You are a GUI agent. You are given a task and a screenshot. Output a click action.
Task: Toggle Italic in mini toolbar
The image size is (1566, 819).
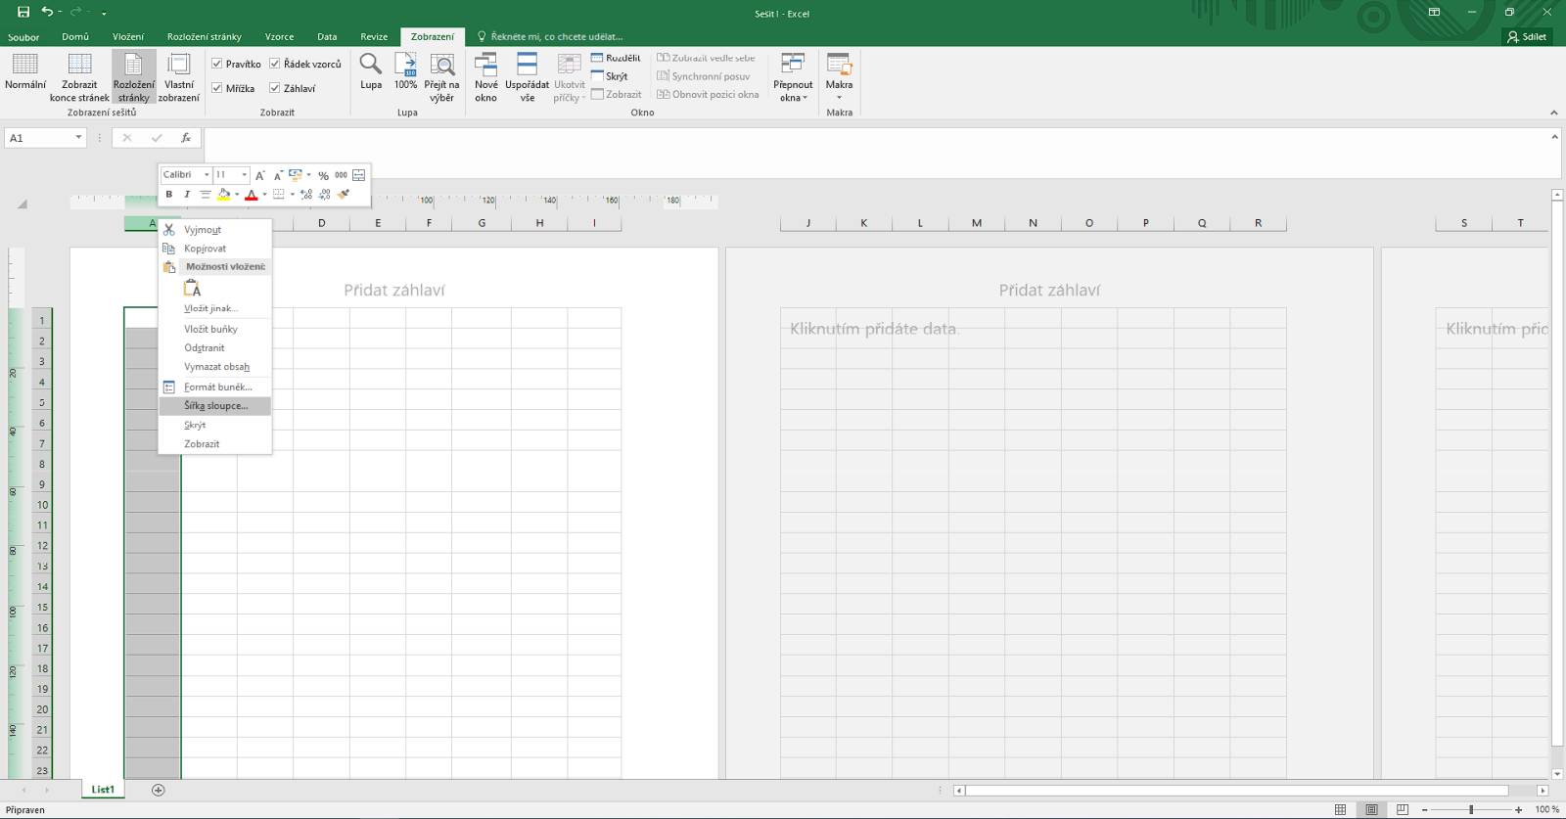(187, 195)
